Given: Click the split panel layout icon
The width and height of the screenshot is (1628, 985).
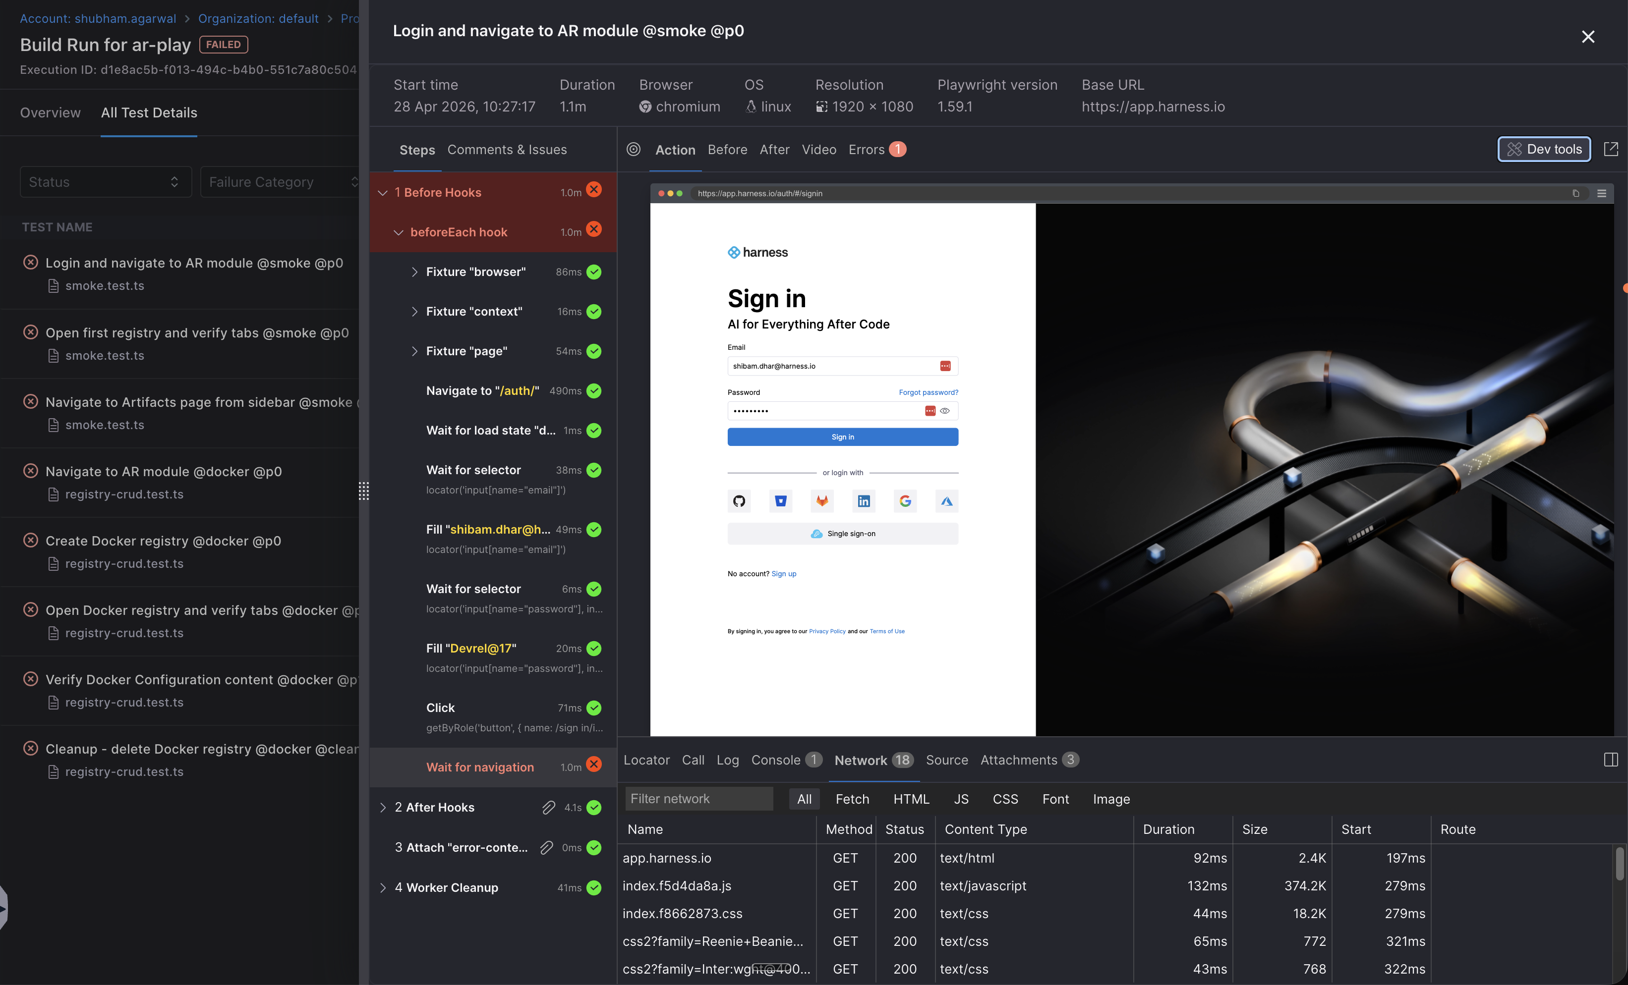Looking at the screenshot, I should coord(1611,759).
